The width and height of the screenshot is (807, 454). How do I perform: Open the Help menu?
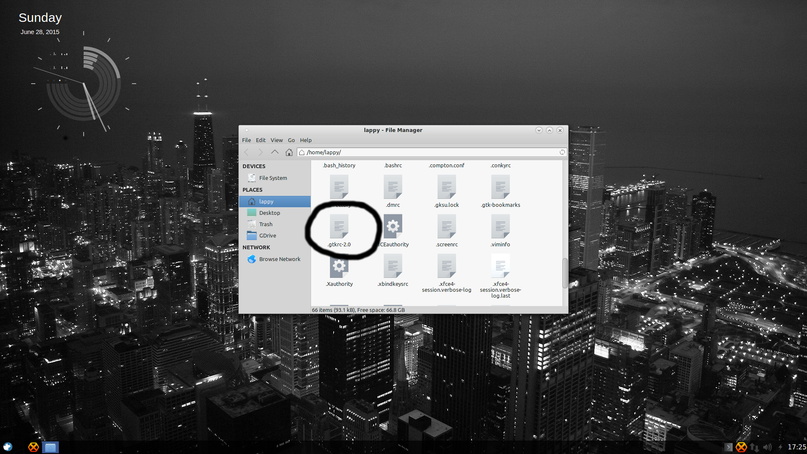[306, 140]
